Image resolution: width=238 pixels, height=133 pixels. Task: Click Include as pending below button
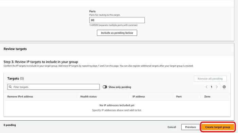pos(117,33)
